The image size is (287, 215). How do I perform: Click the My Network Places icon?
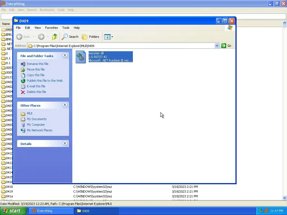[x=23, y=130]
